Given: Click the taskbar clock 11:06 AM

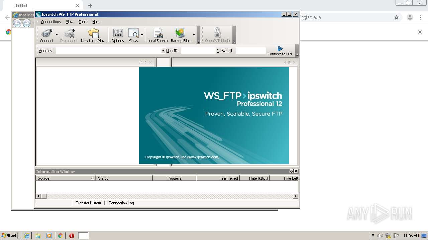Looking at the screenshot, I should [411, 236].
